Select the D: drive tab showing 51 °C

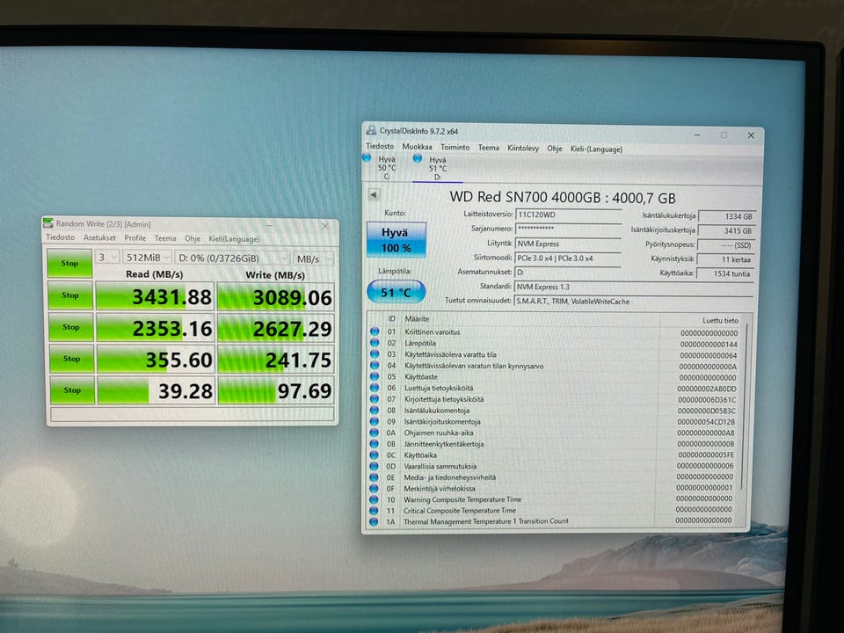[x=437, y=169]
